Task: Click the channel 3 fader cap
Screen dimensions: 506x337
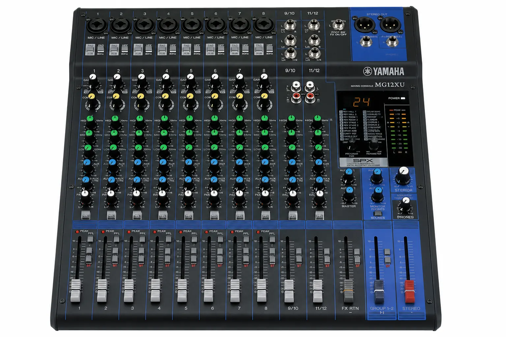Action: (129, 291)
